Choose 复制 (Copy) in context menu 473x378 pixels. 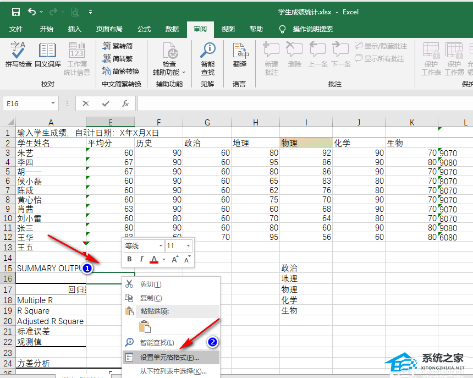tap(151, 298)
